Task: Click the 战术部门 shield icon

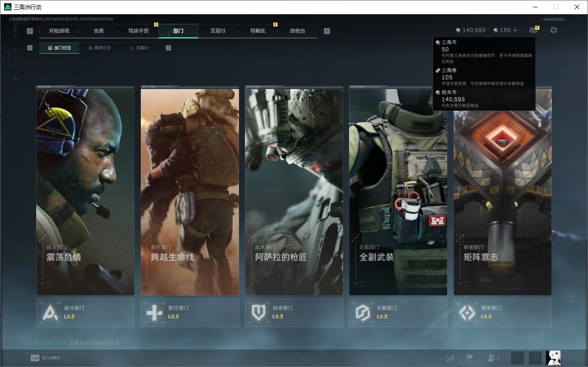Action: 259,312
